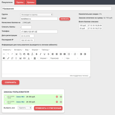115x115 pixels.
Task: Justify text alignment
Action: point(64,54)
